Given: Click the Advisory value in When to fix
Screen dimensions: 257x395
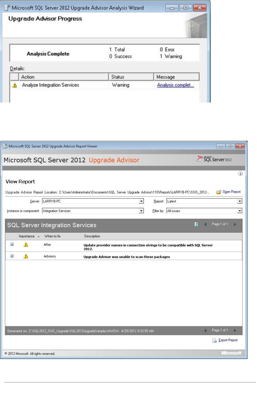Looking at the screenshot, I should click(x=50, y=256).
